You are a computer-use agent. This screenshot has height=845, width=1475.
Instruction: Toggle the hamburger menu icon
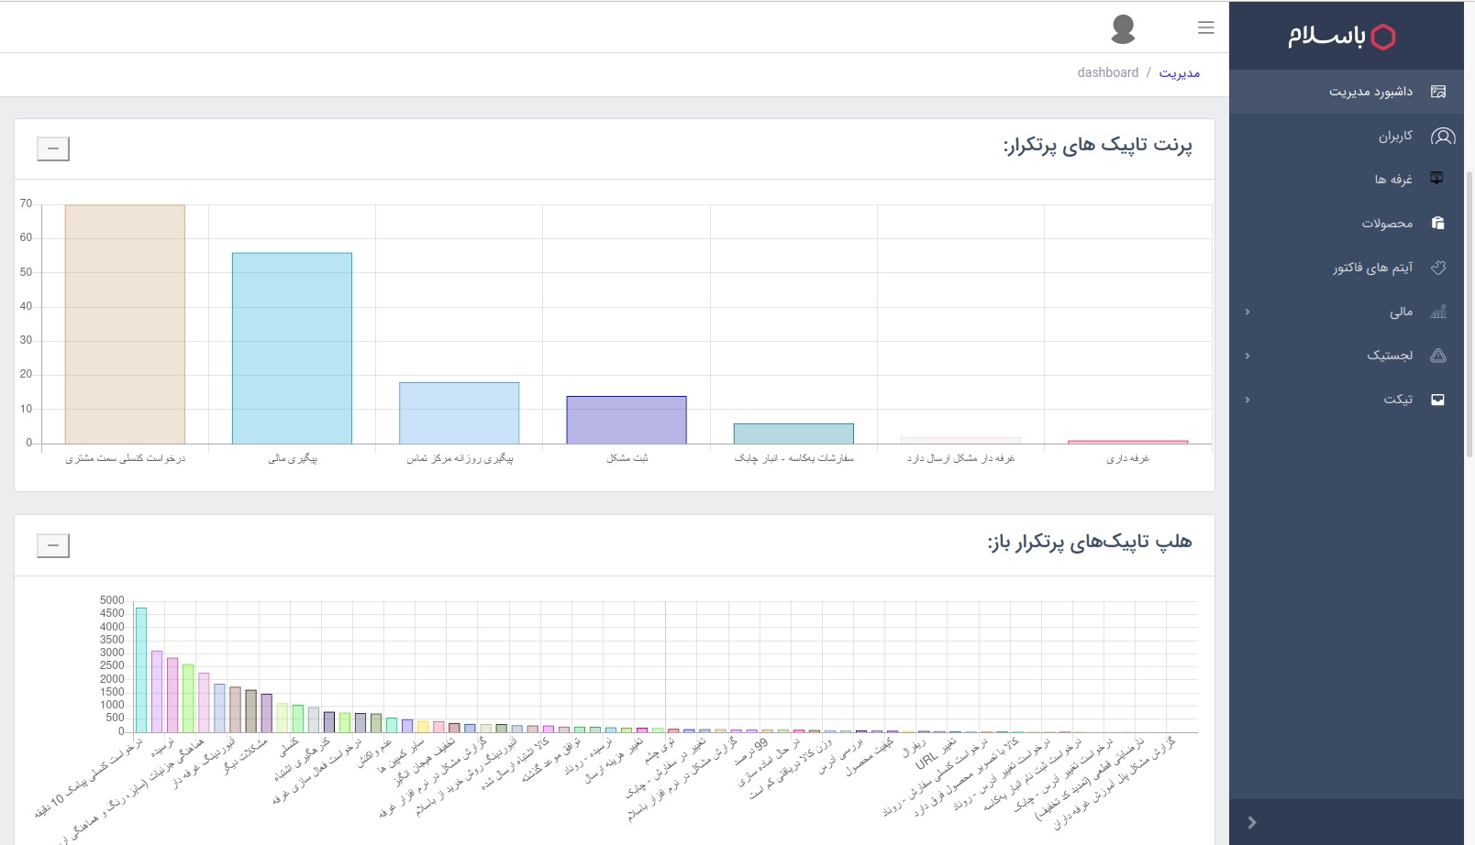pos(1206,27)
